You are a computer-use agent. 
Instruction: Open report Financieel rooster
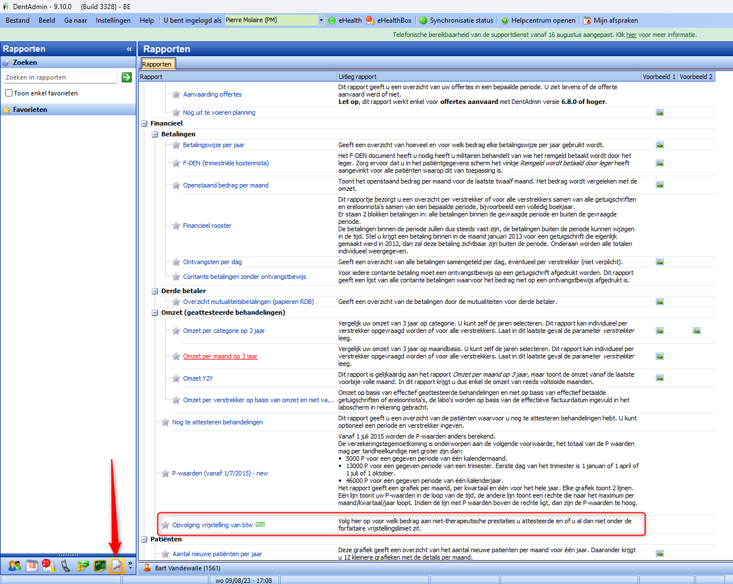(207, 226)
